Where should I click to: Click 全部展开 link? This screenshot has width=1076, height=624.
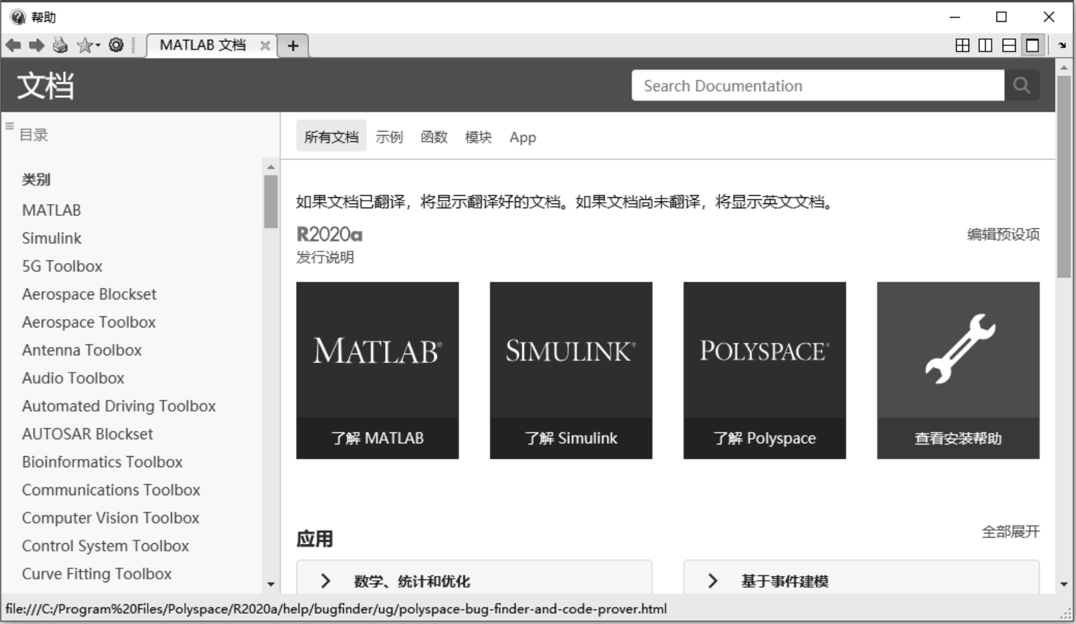[x=1010, y=532]
